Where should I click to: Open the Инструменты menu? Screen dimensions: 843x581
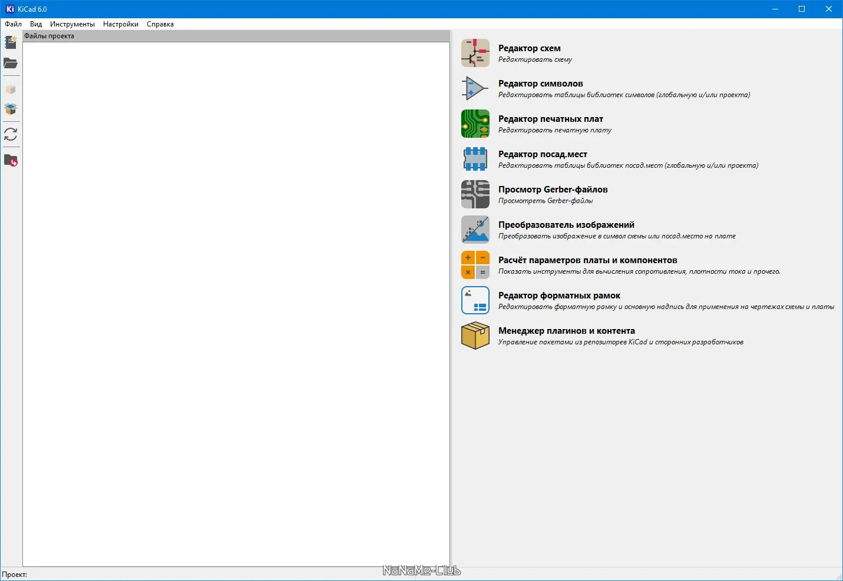[72, 24]
